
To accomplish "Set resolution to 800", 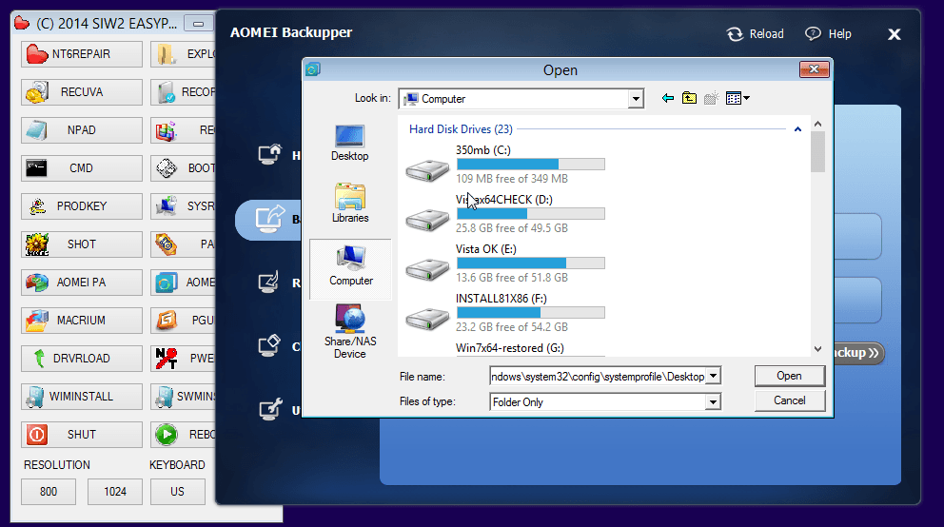I will pos(49,492).
